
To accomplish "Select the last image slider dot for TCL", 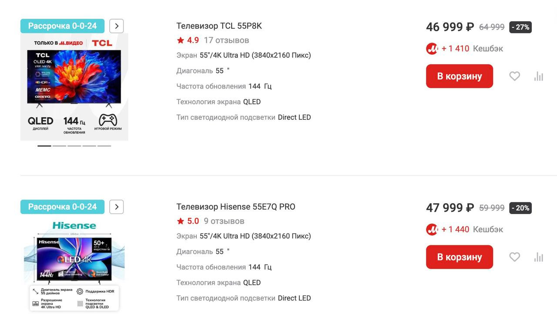I will pos(104,146).
